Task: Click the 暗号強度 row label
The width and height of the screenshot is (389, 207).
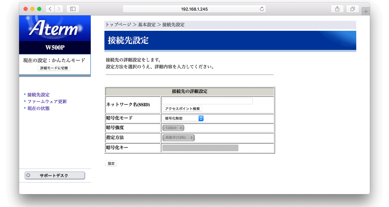Action: [115, 128]
